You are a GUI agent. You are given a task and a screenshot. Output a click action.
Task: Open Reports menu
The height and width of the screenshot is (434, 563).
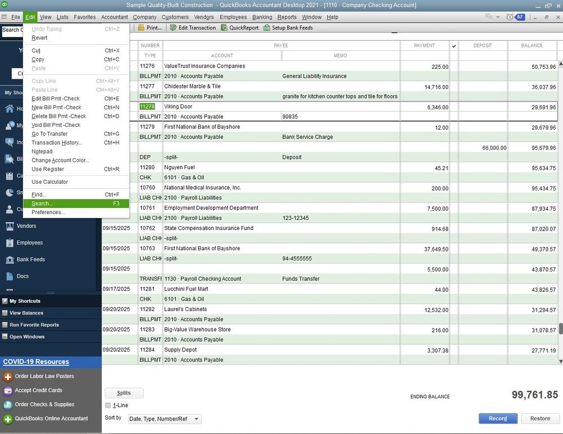tap(287, 17)
